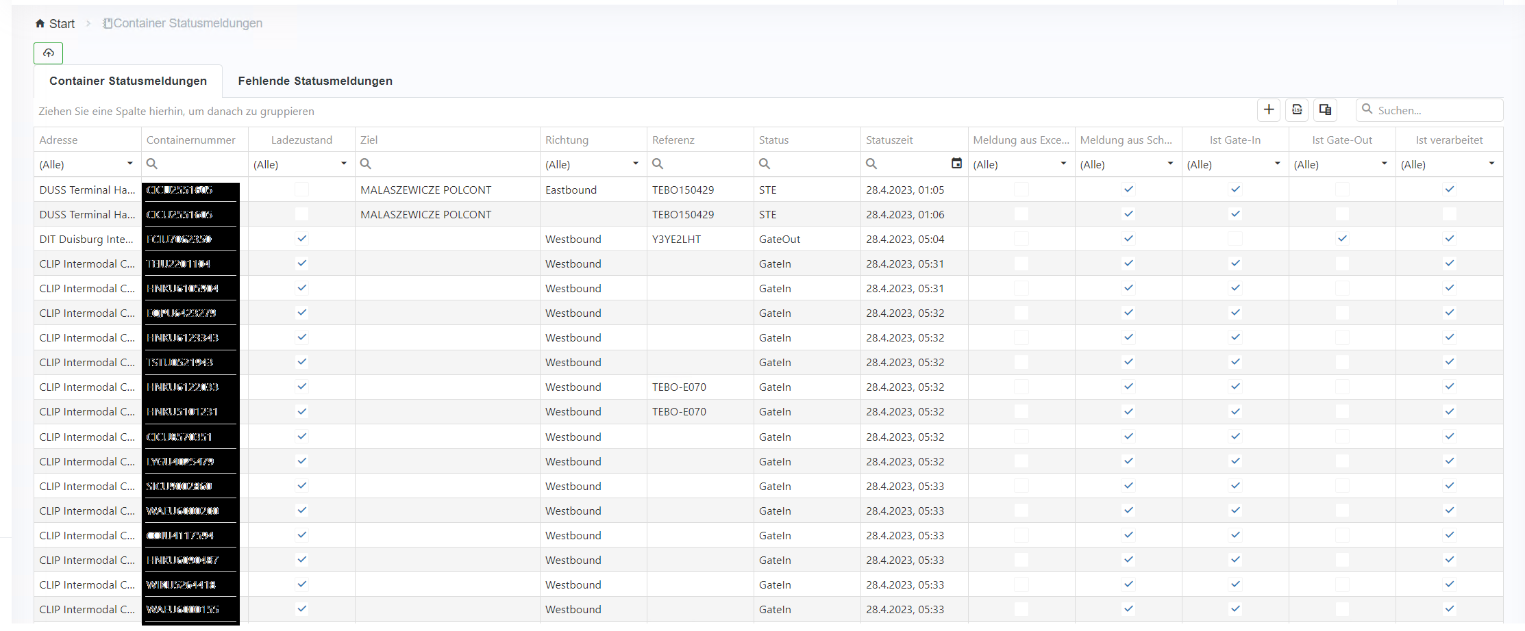Switch to Fehlende Statusmeldungen tab
The width and height of the screenshot is (1525, 631).
(315, 81)
